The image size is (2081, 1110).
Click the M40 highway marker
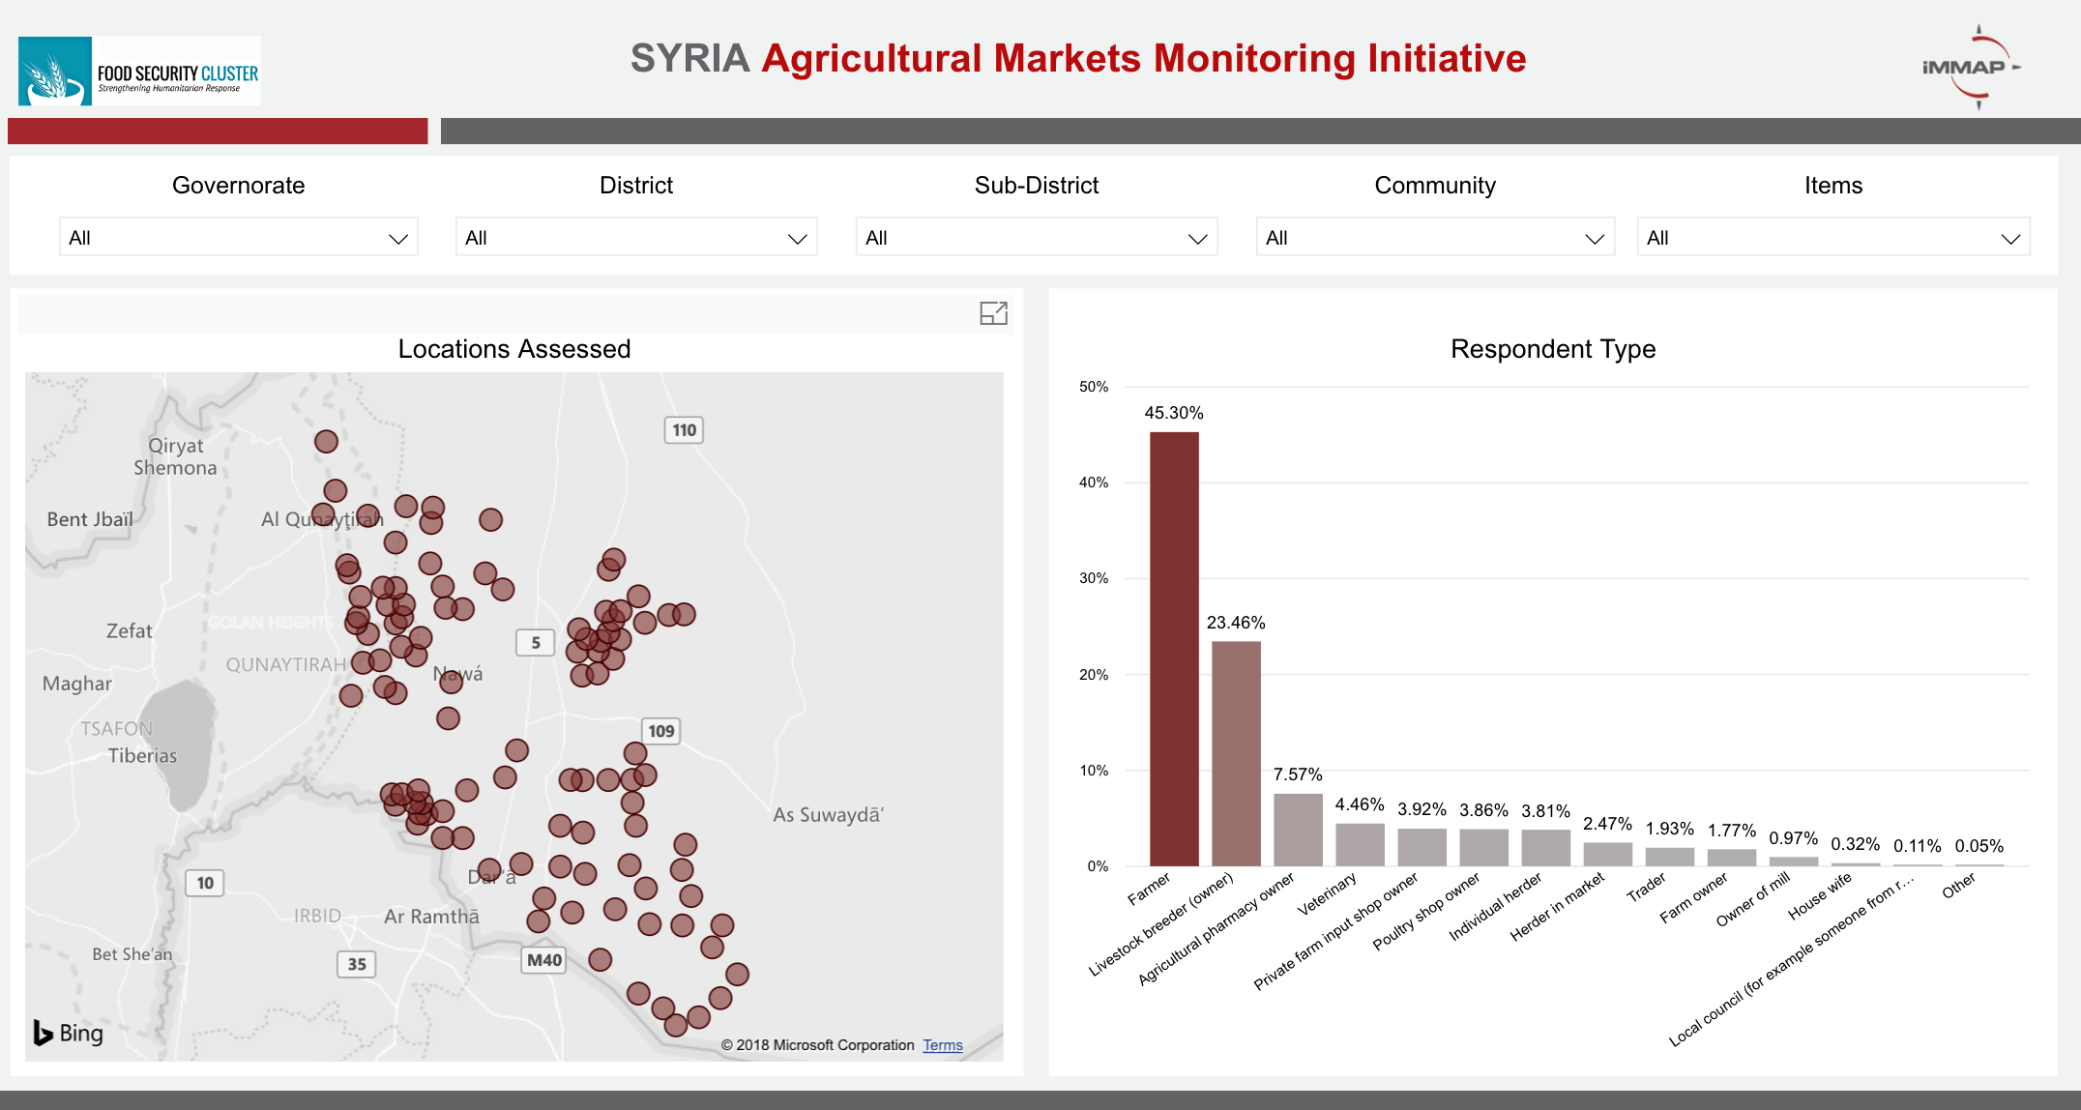544,960
